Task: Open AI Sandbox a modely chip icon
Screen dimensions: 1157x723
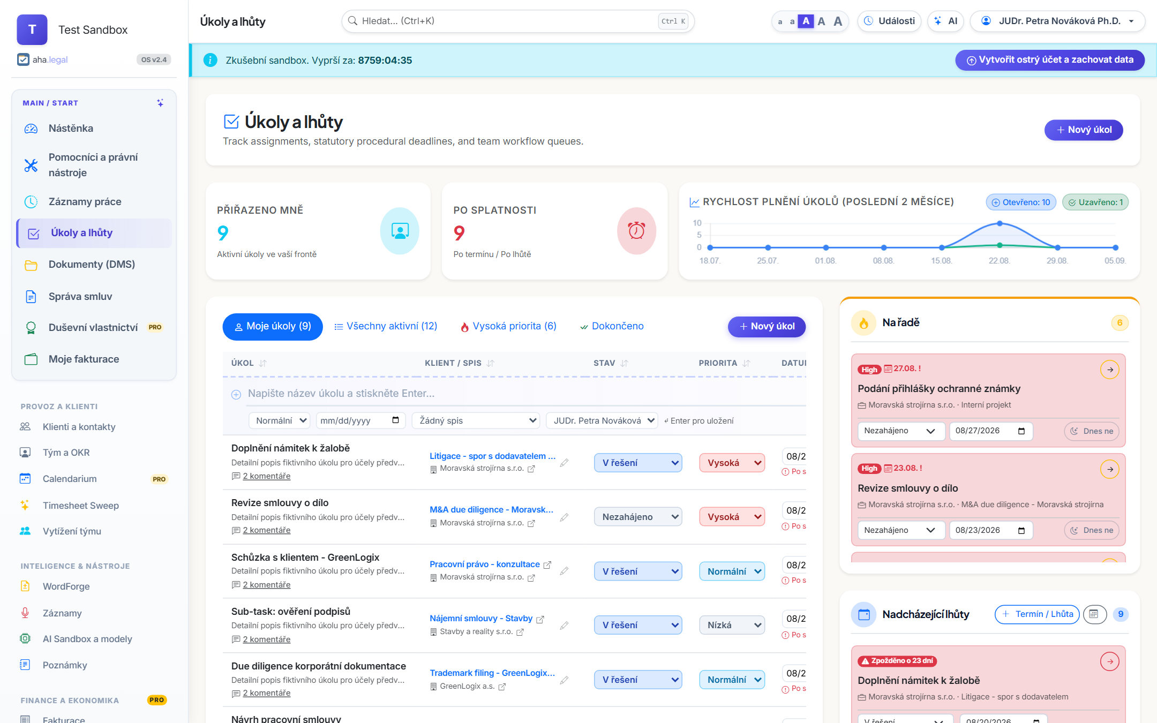Action: 25,638
